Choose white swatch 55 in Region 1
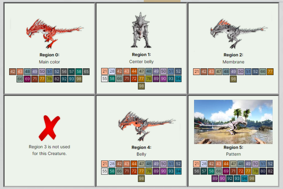The height and width of the screenshot is (189, 283). click(x=104, y=79)
